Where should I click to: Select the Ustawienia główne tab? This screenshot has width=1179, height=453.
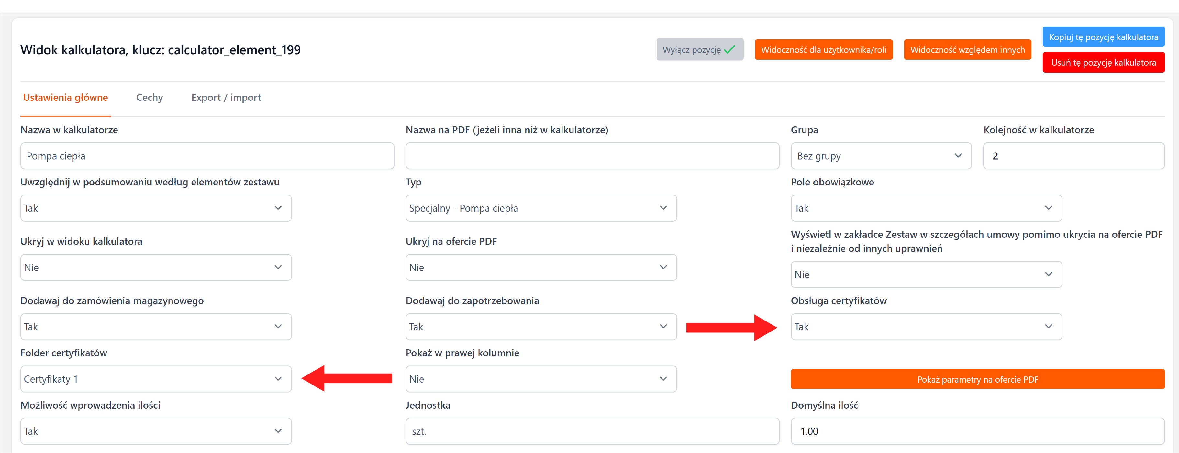pos(65,97)
